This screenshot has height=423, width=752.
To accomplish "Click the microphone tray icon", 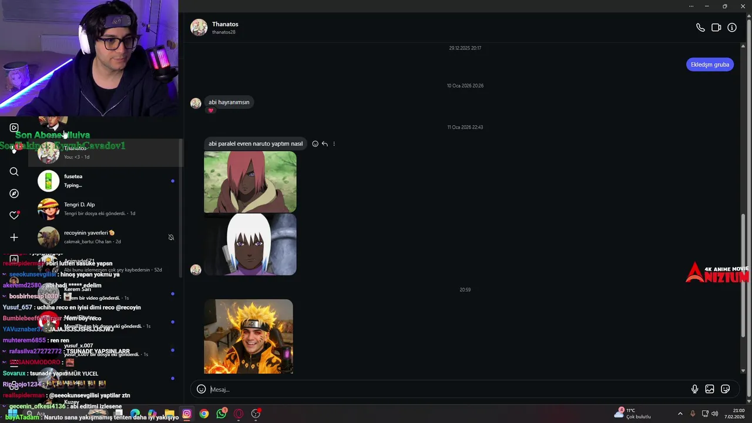I will pos(693,414).
